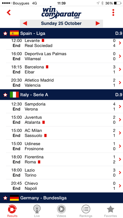Go to the previous day arrow
The image size is (123, 218).
pos(25,23)
